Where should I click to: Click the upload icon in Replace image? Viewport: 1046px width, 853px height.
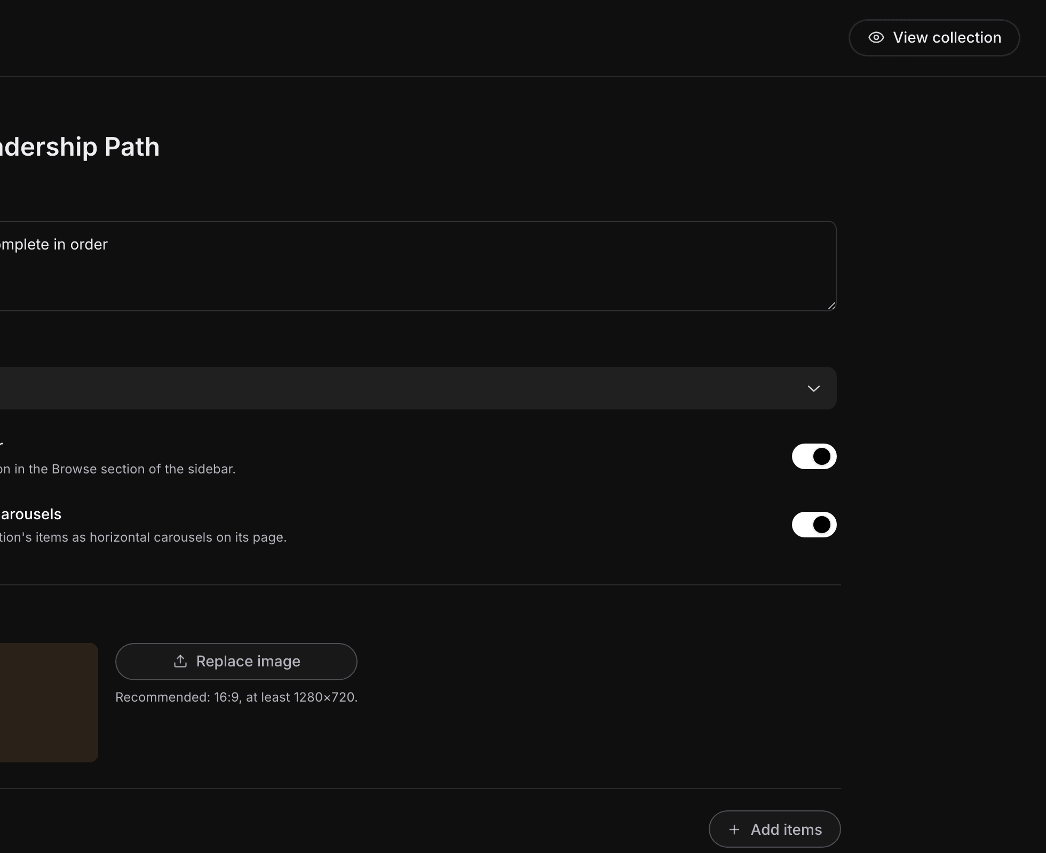(x=180, y=661)
